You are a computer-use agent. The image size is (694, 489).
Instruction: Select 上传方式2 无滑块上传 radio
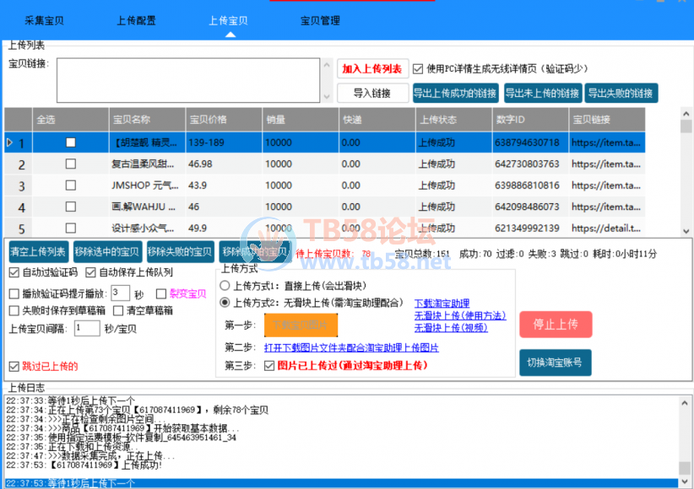click(225, 303)
